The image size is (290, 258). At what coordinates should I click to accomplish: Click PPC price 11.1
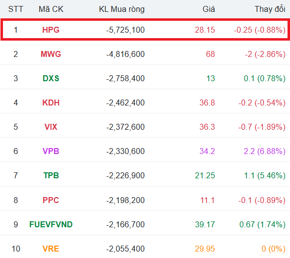point(208,200)
